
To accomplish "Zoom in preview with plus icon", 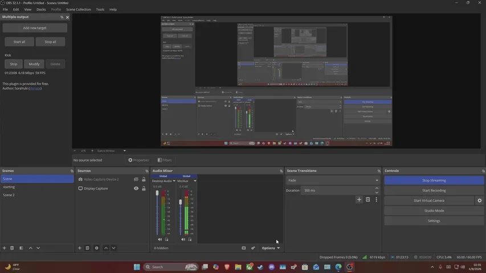I will [x=92, y=151].
